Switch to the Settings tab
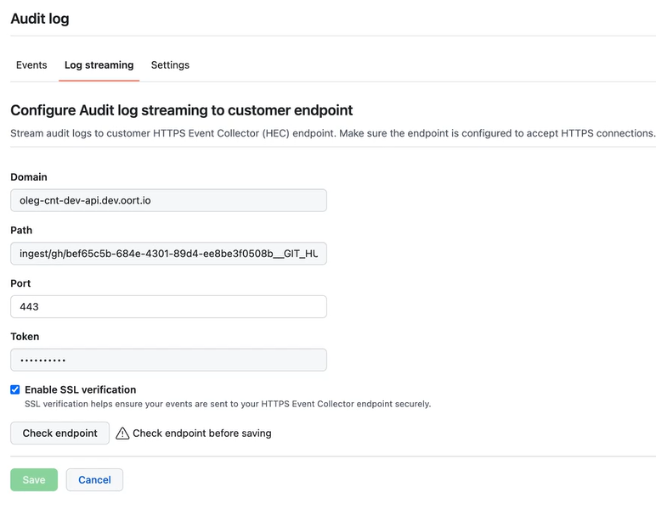656x509 pixels. click(x=170, y=65)
